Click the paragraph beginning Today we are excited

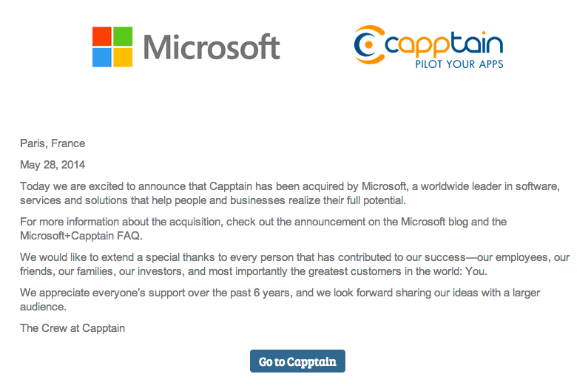[x=290, y=193]
